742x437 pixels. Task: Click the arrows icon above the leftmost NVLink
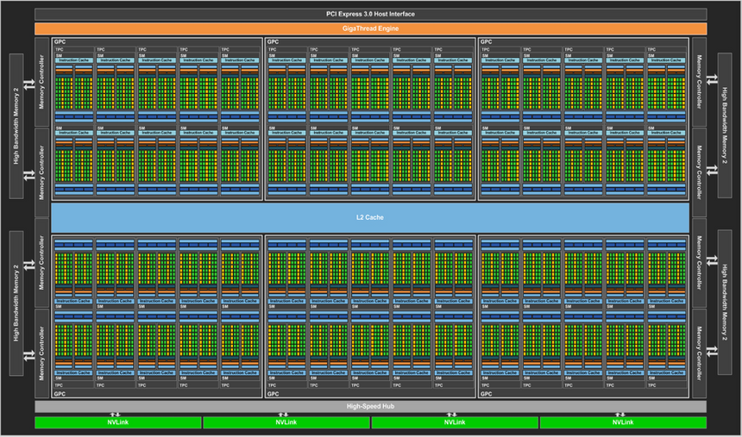coord(117,415)
